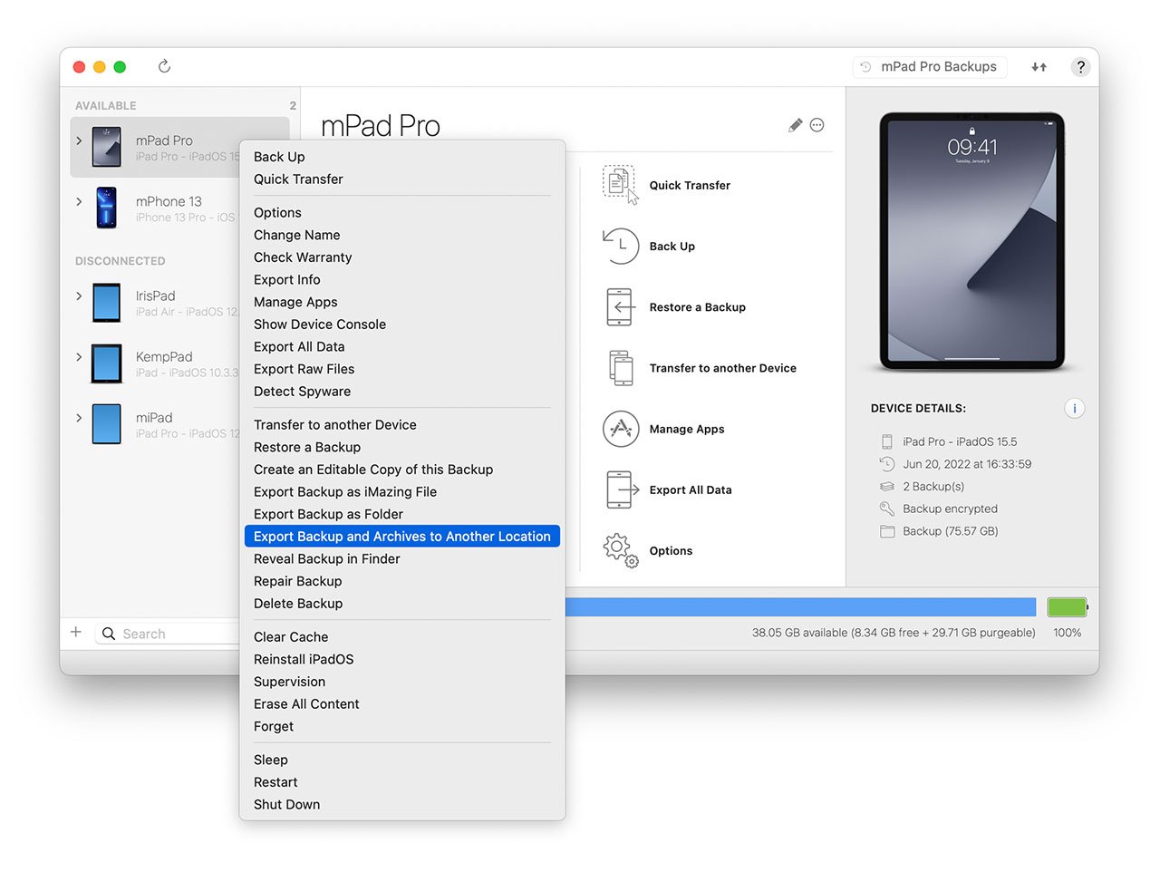Image resolution: width=1160 pixels, height=872 pixels.
Task: Click the refresh icon in the title bar
Action: coord(164,66)
